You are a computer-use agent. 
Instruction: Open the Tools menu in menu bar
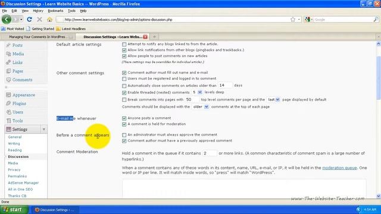pyautogui.click(x=71, y=11)
